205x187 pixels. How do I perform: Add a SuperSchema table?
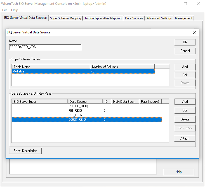[185, 67]
